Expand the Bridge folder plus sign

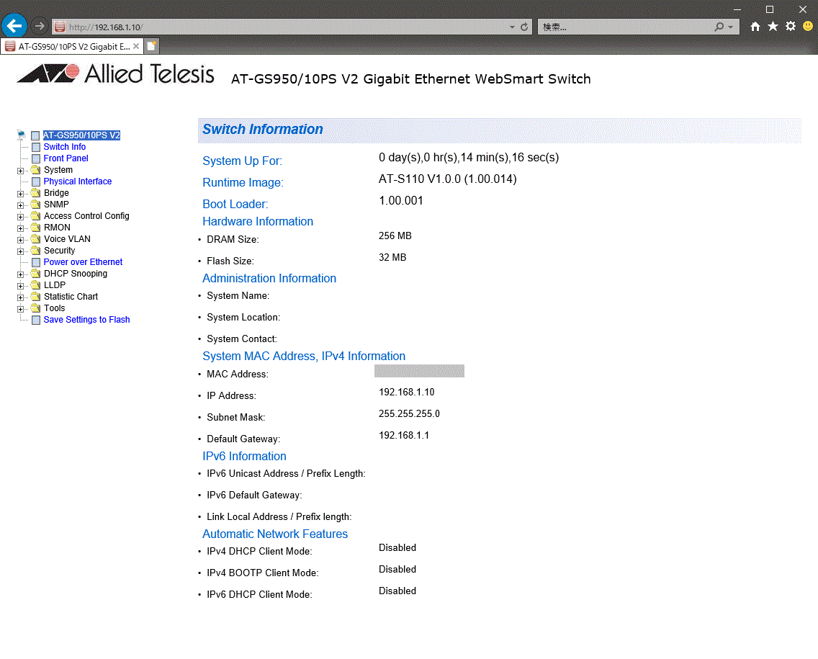tap(20, 194)
